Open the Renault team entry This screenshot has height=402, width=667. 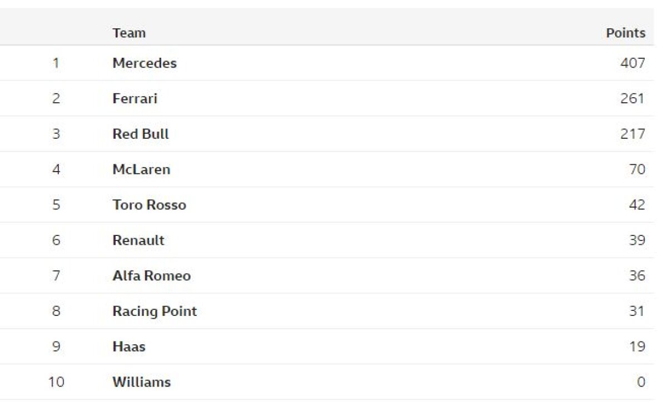(x=138, y=240)
